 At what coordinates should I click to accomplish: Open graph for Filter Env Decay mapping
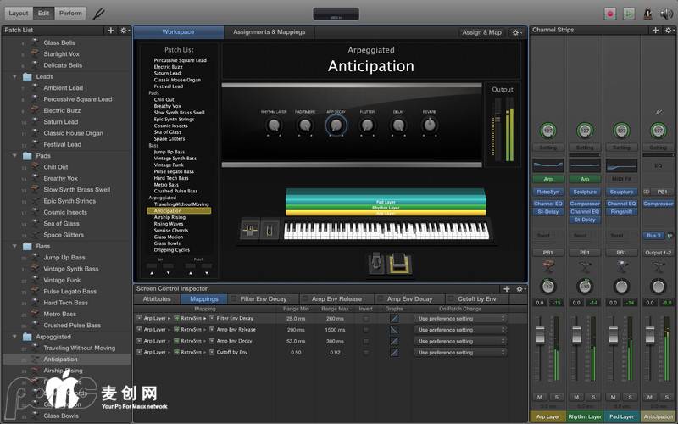394,318
